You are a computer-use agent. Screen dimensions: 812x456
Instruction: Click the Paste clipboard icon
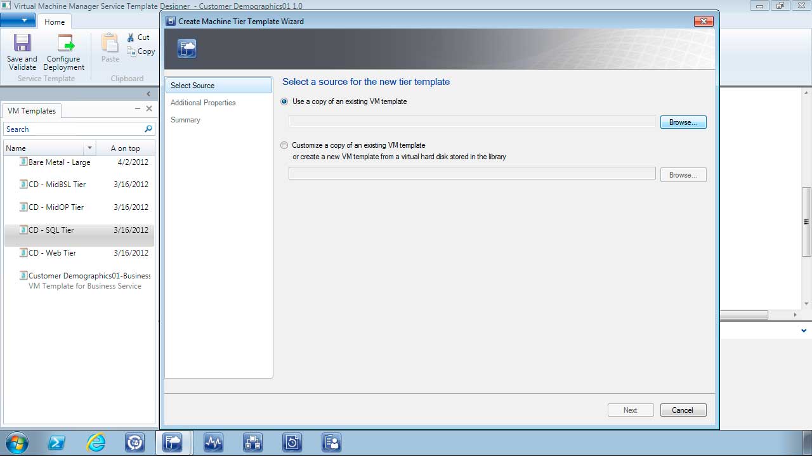pos(110,43)
